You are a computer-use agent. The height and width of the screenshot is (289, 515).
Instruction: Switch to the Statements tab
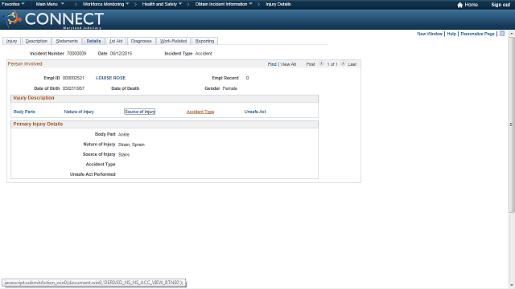[67, 41]
